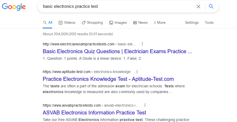Click the electricianexampracticetests.com URL breadcrumb
The height and width of the screenshot is (122, 237).
click(x=89, y=44)
